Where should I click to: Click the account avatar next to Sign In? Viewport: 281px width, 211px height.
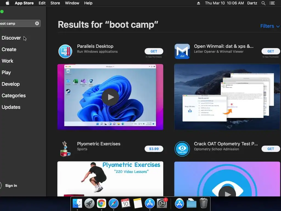(1, 185)
